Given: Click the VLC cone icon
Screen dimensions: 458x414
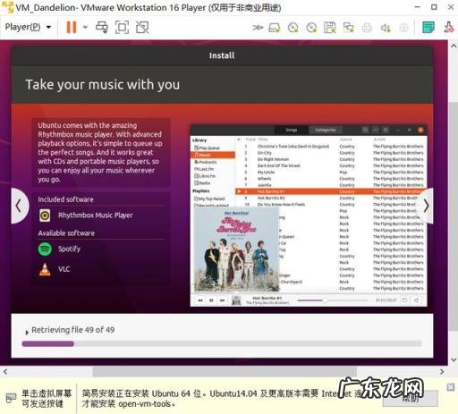Looking at the screenshot, I should [x=45, y=269].
